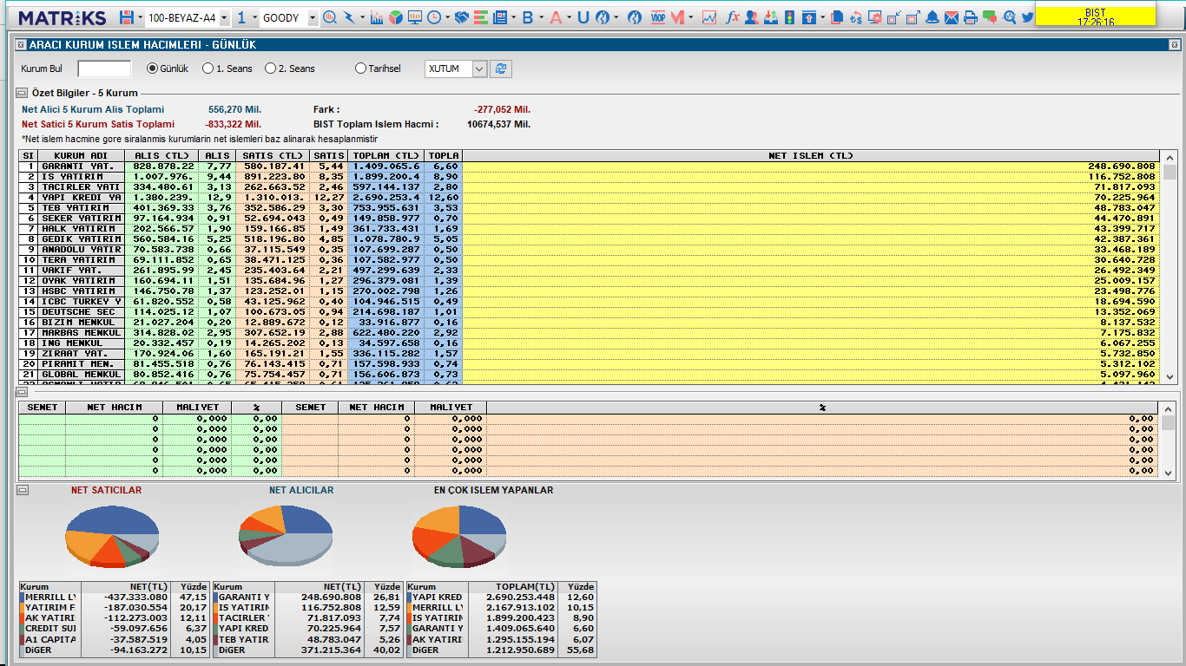Screen dimensions: 1186x666
Task: Open the green-red depth bars icon
Action: pos(480,17)
